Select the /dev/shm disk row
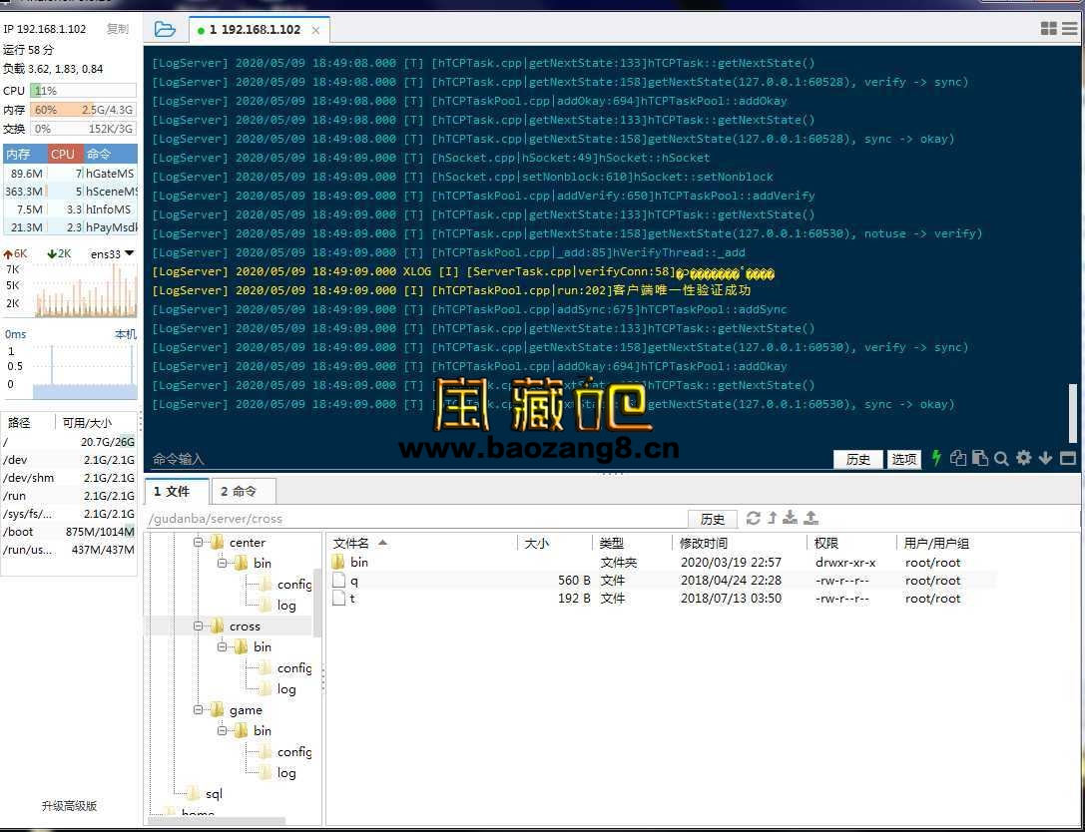The image size is (1085, 832). point(69,478)
